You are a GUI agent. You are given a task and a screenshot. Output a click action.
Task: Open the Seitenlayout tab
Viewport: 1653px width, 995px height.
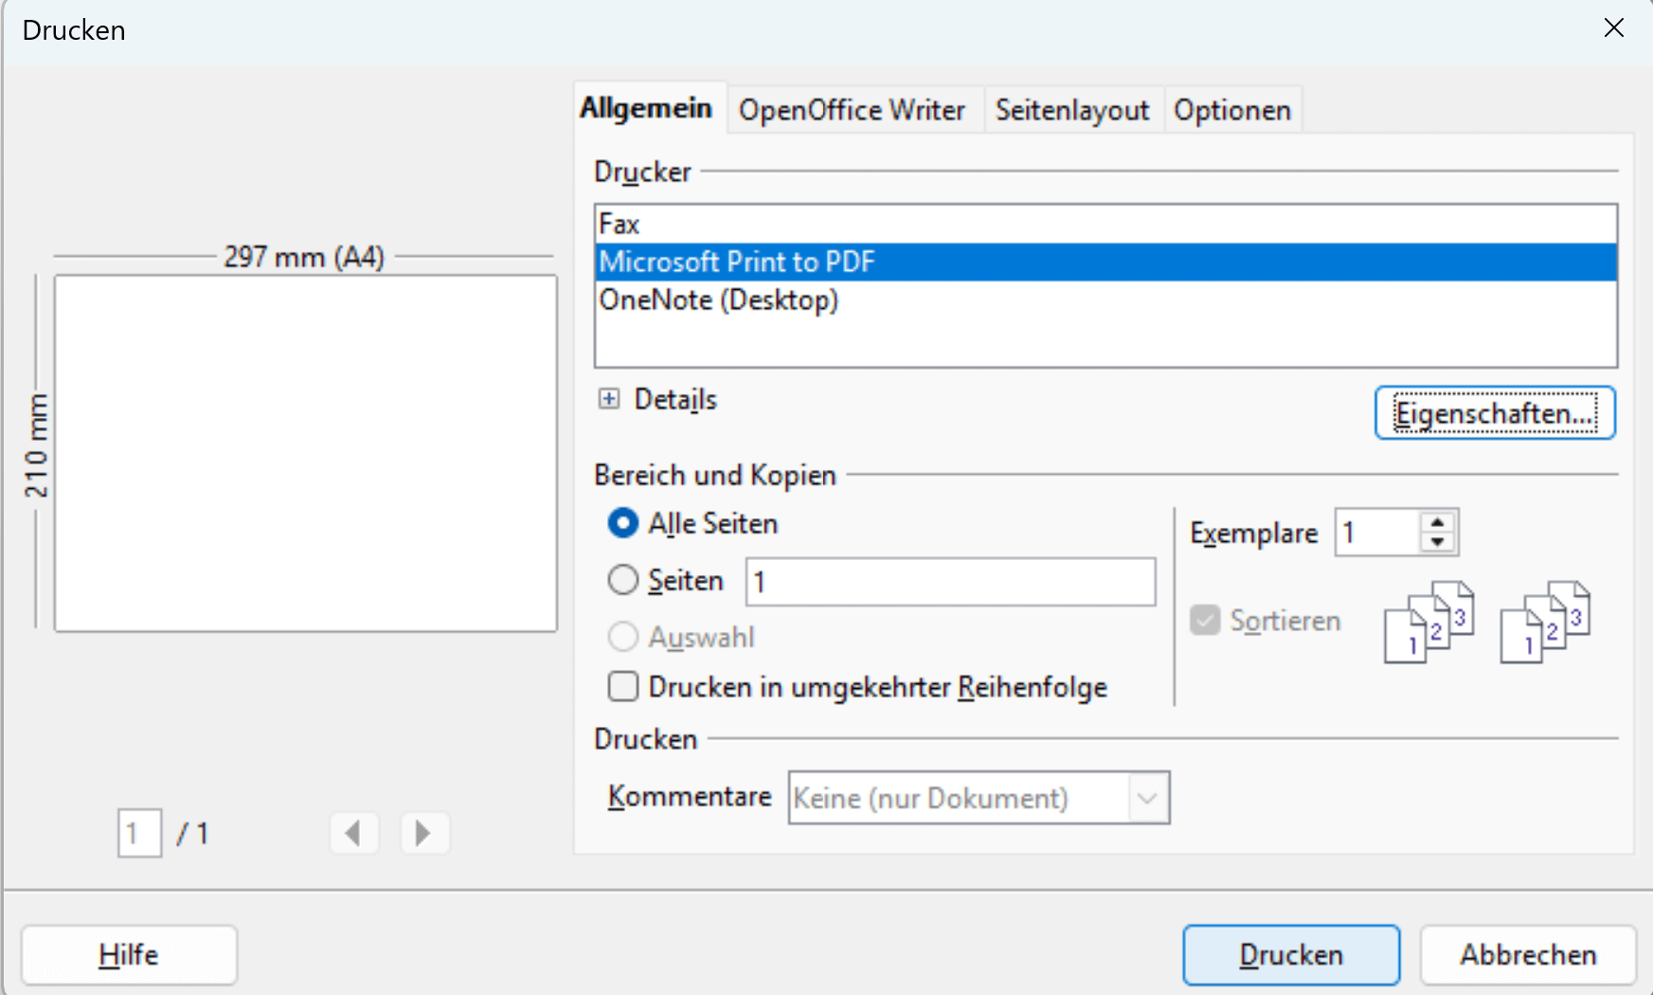[x=1072, y=110]
